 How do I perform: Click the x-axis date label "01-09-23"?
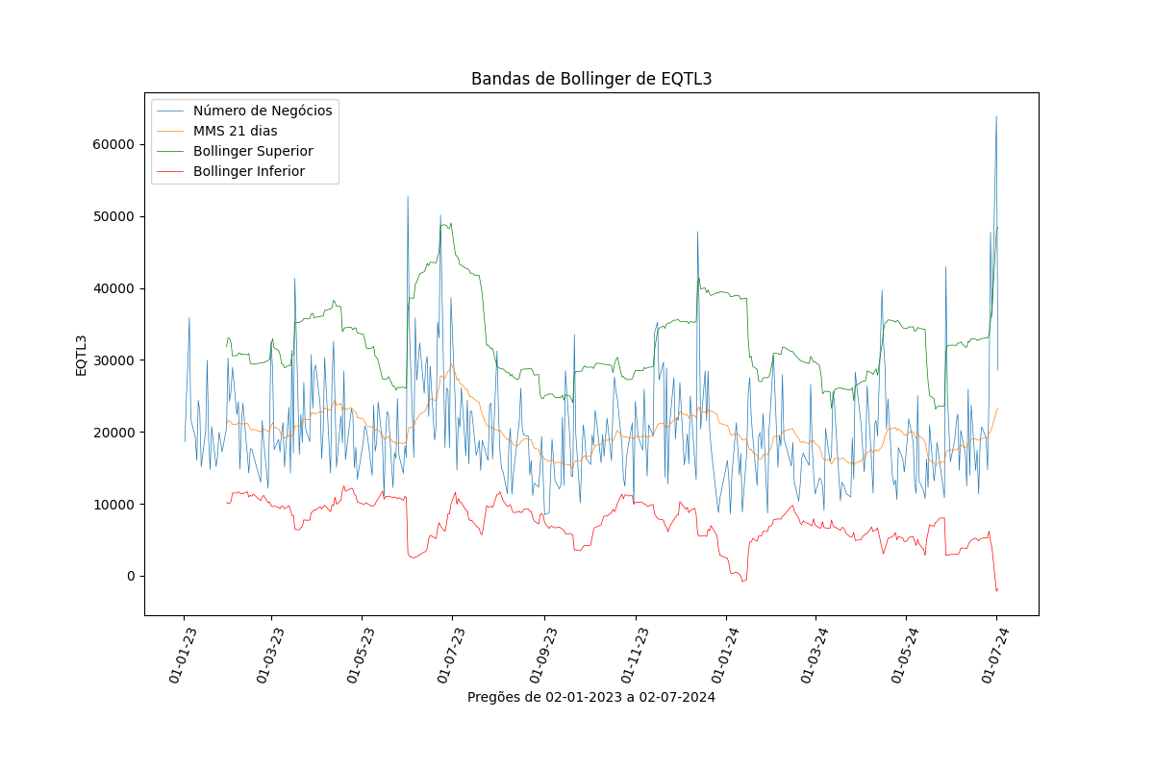tap(543, 655)
